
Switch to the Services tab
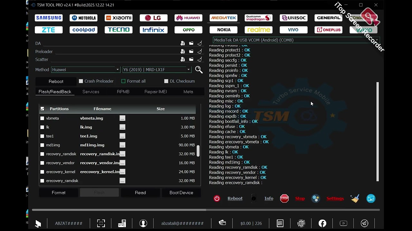91,92
